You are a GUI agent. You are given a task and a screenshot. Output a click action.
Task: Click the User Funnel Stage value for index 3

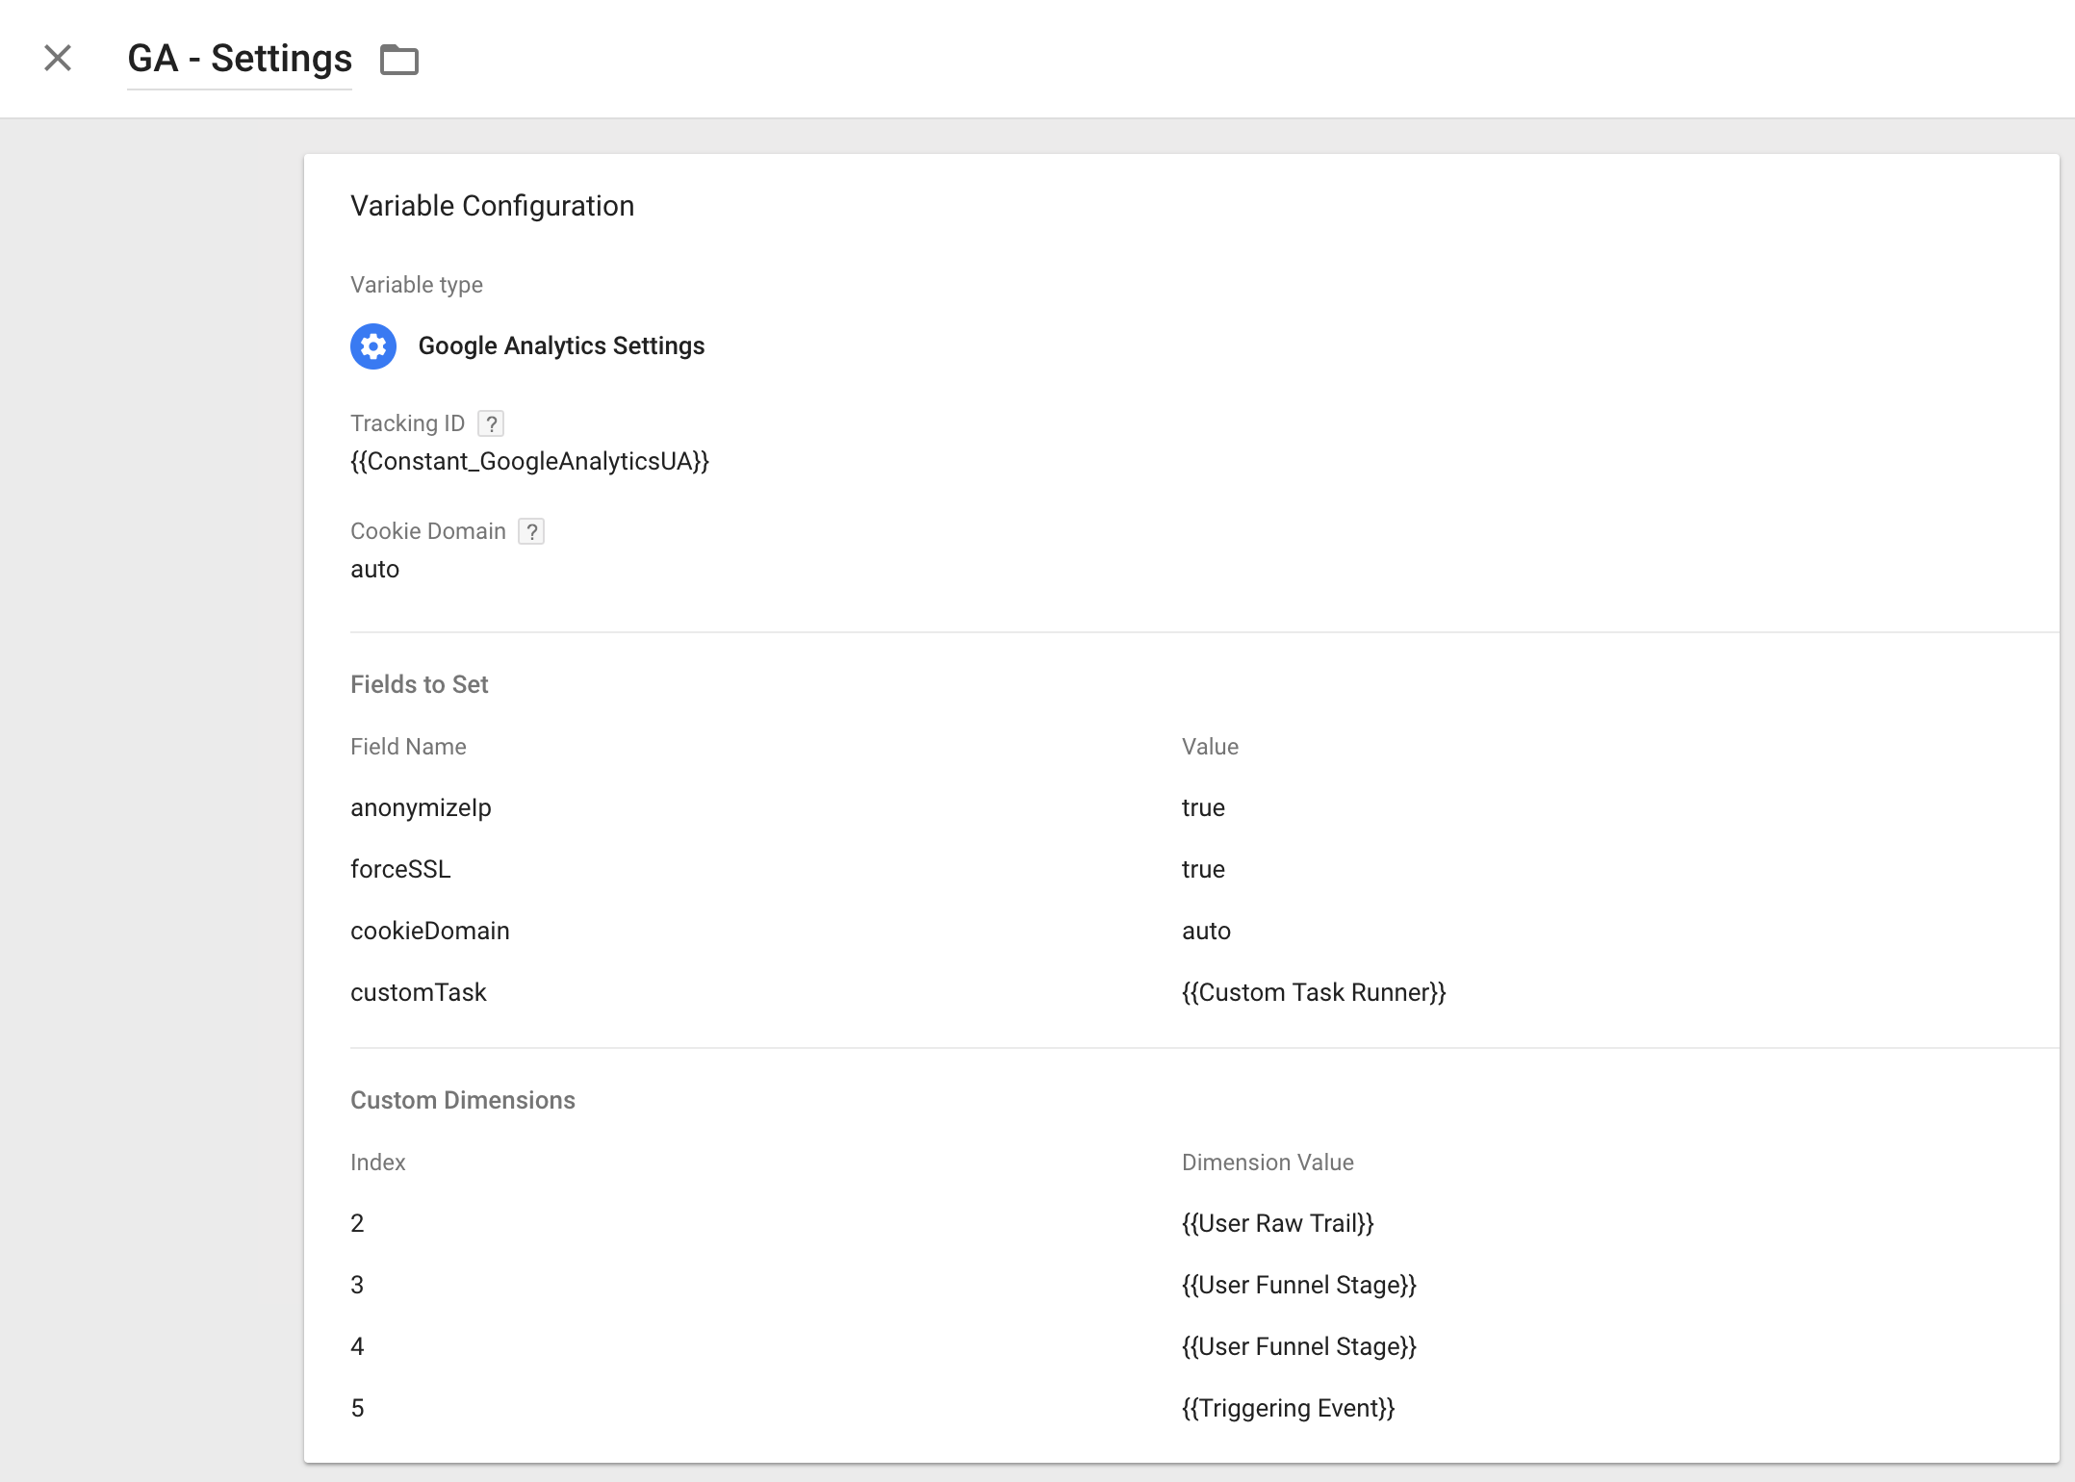1298,1286
